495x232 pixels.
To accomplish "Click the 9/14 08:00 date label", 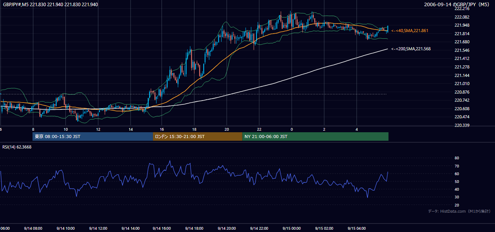I will point(33,228).
